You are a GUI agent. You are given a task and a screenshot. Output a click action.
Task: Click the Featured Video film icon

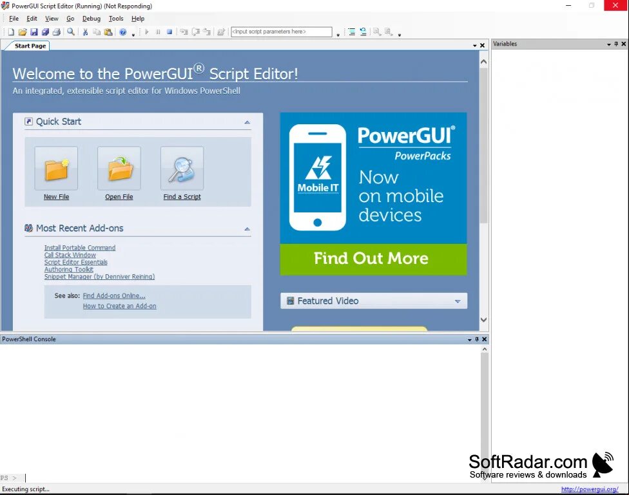click(290, 301)
